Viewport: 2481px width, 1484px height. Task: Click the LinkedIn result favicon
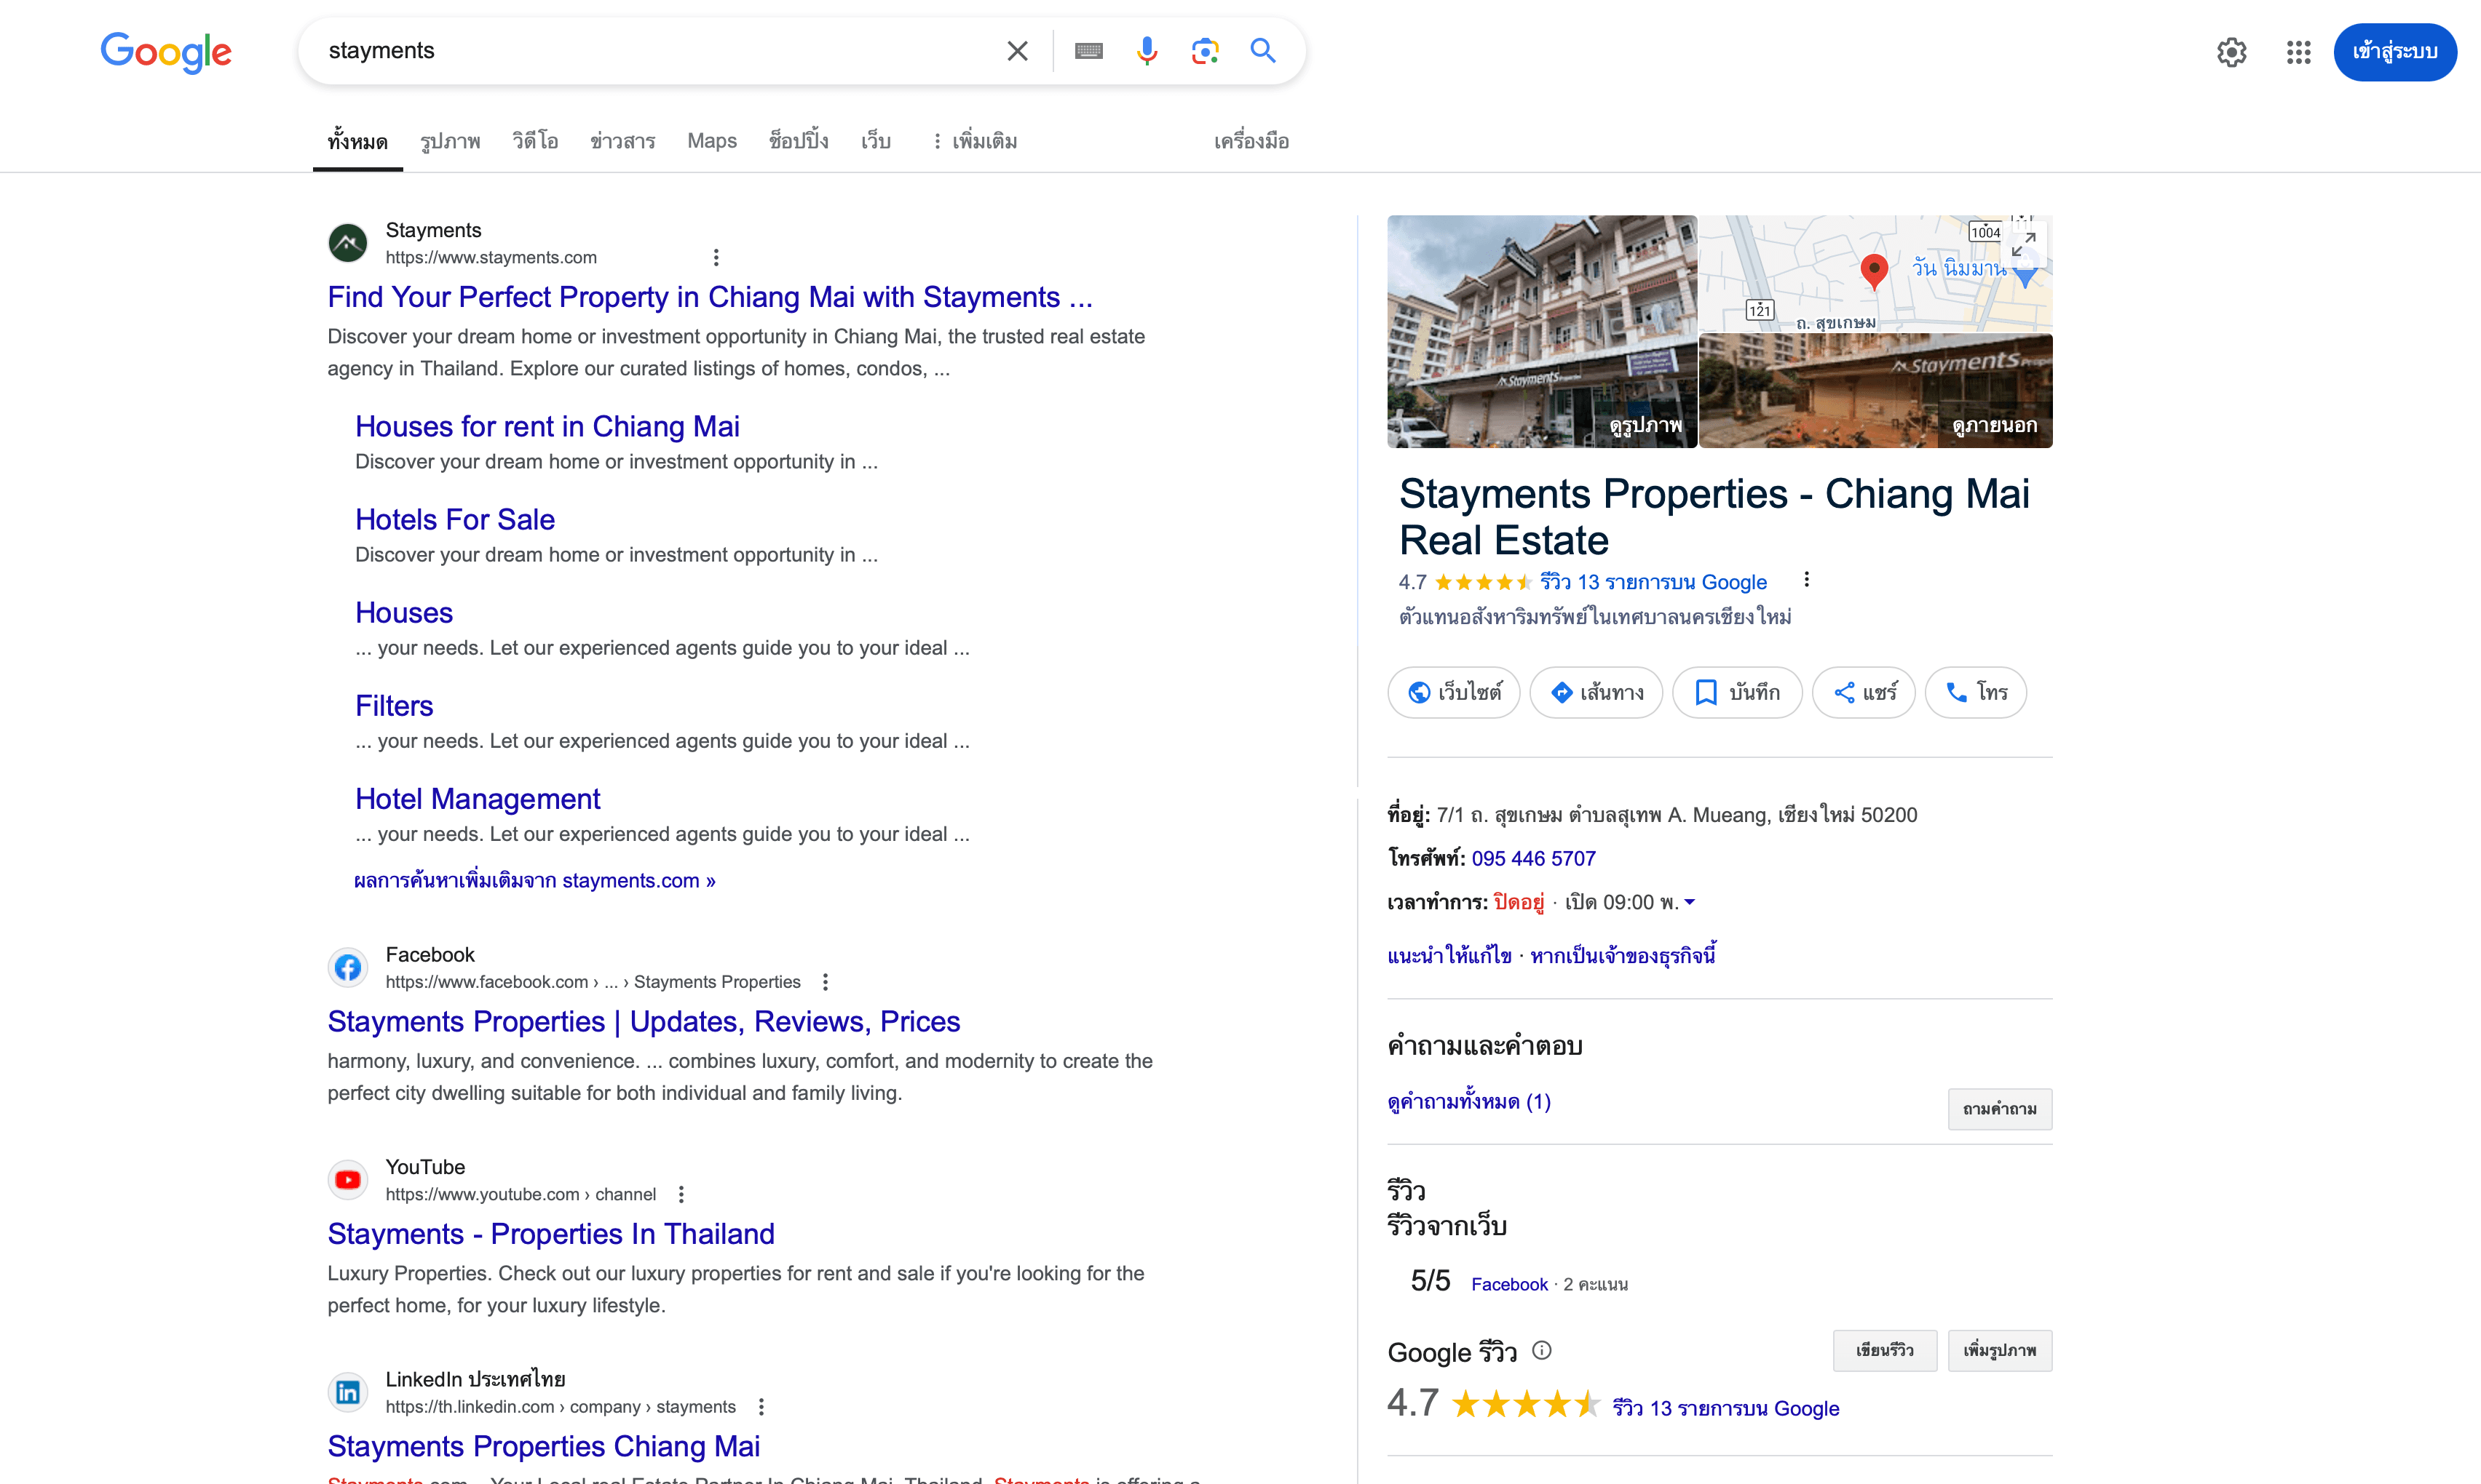point(347,1392)
